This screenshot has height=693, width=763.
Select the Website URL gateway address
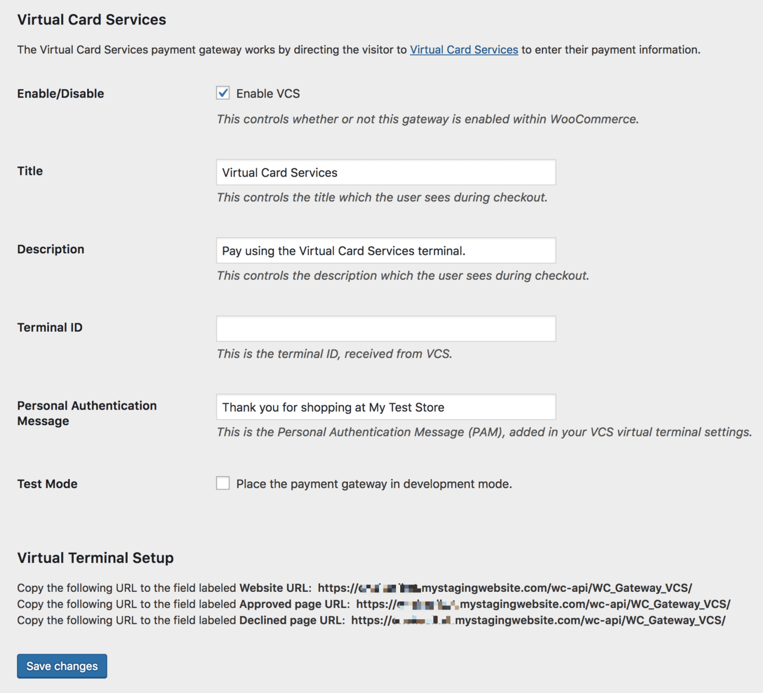point(503,588)
